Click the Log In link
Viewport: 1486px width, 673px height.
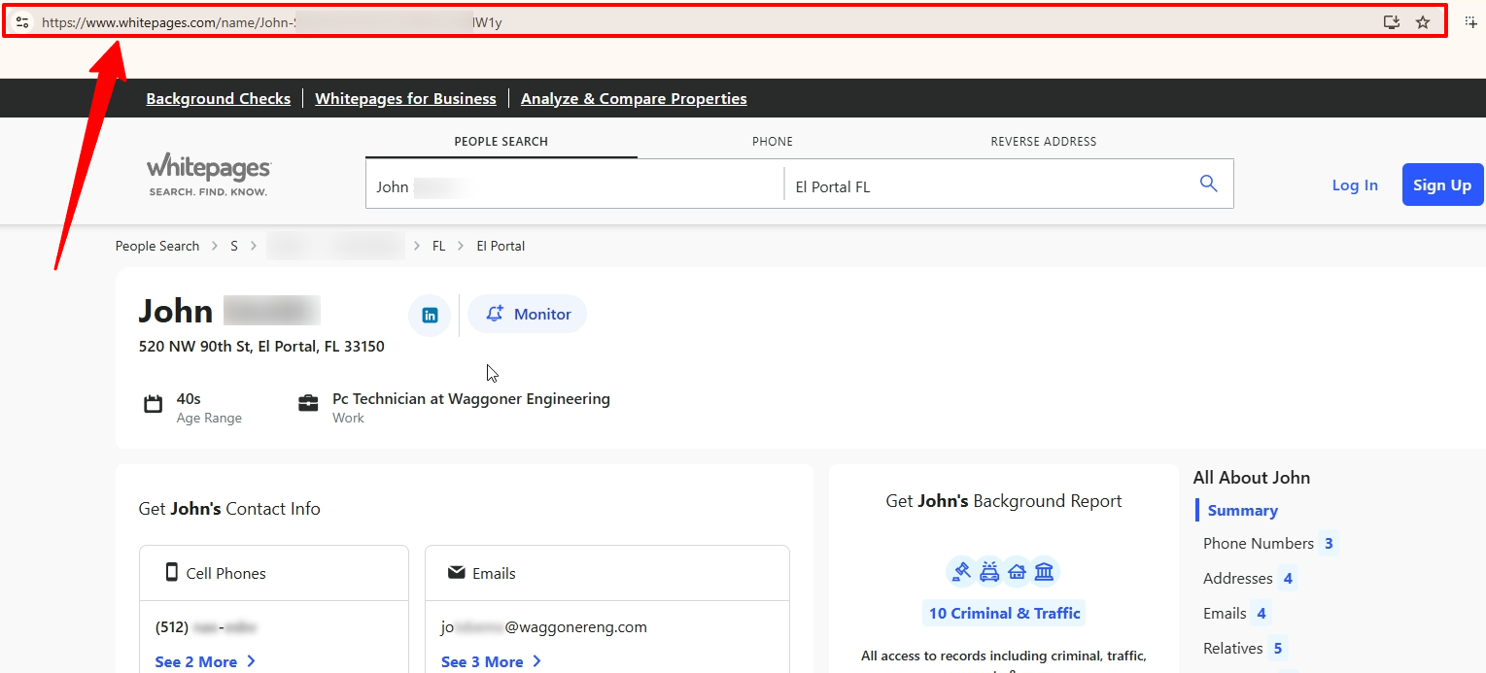pyautogui.click(x=1355, y=185)
